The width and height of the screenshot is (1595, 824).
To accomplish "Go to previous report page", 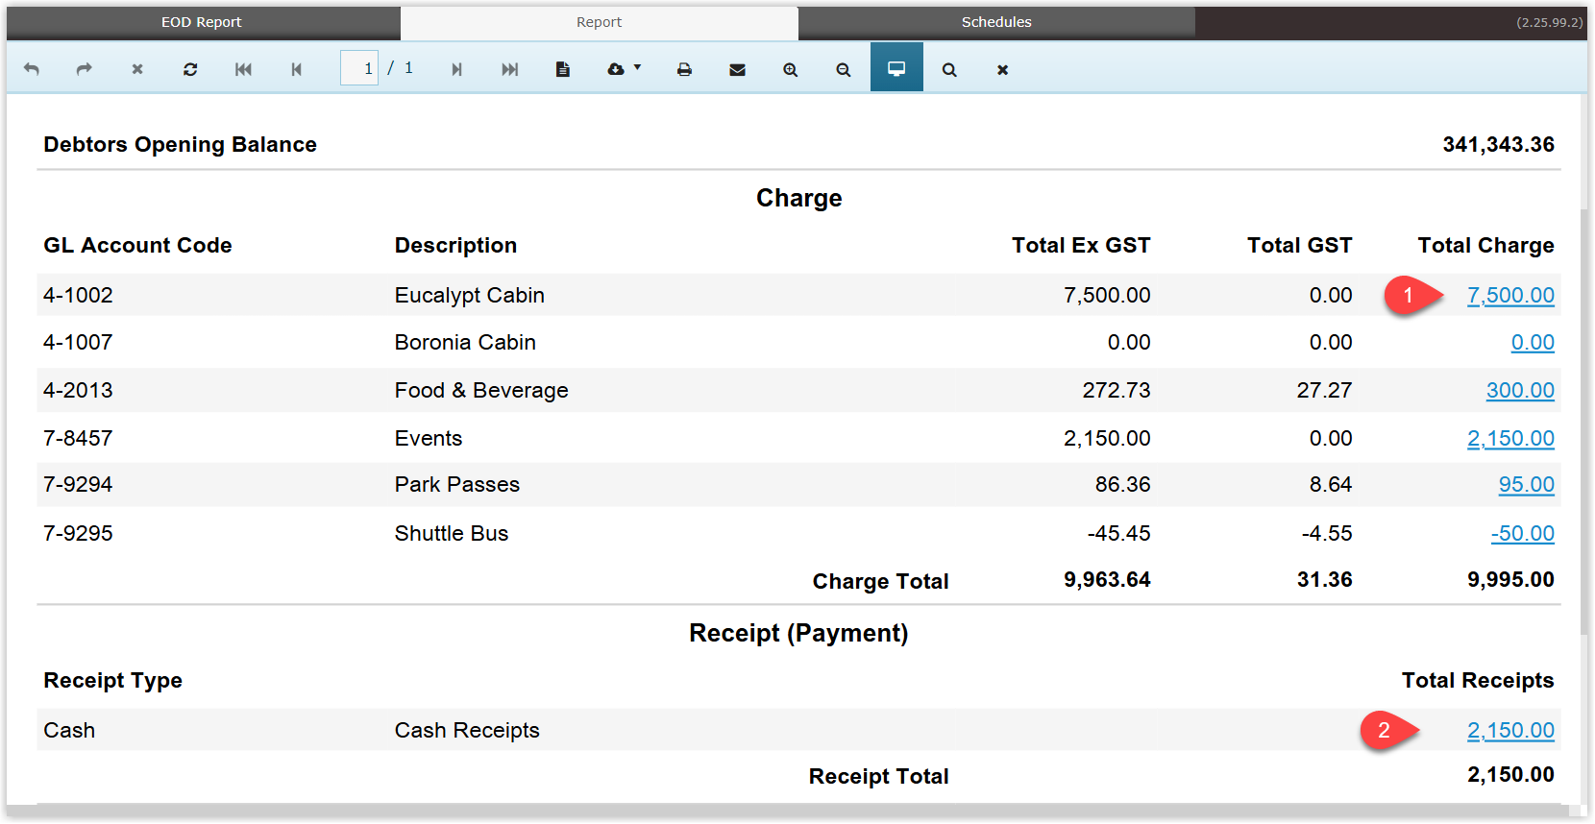I will click(x=296, y=69).
